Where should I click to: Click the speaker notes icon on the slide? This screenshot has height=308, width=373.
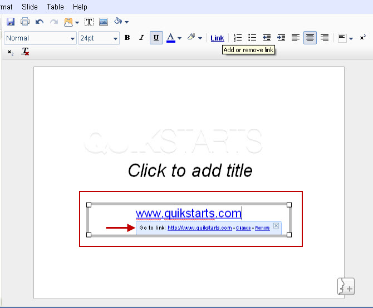346,286
